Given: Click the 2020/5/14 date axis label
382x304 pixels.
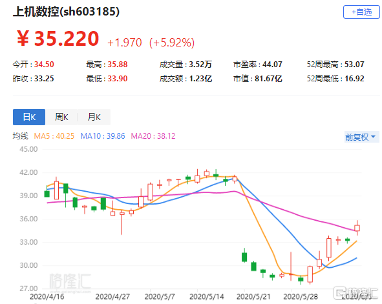Looking at the screenshot, I should tap(207, 297).
